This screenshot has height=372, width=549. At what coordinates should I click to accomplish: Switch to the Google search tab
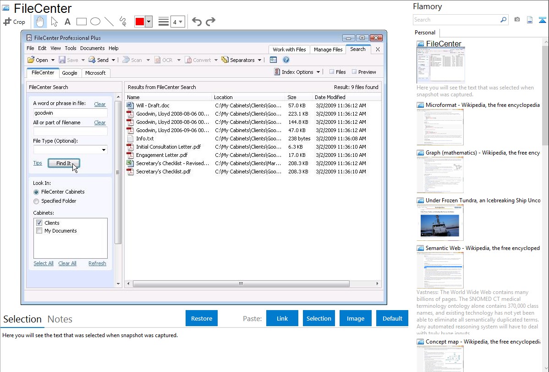click(69, 73)
